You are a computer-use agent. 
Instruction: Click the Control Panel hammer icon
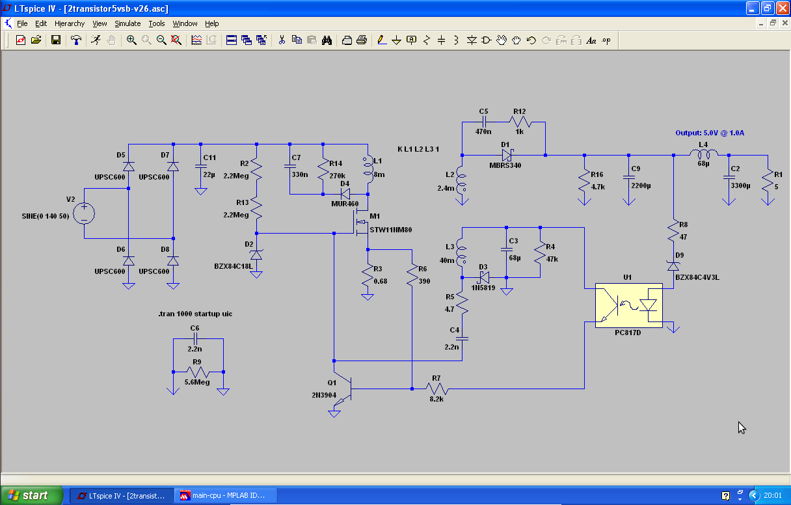[76, 40]
